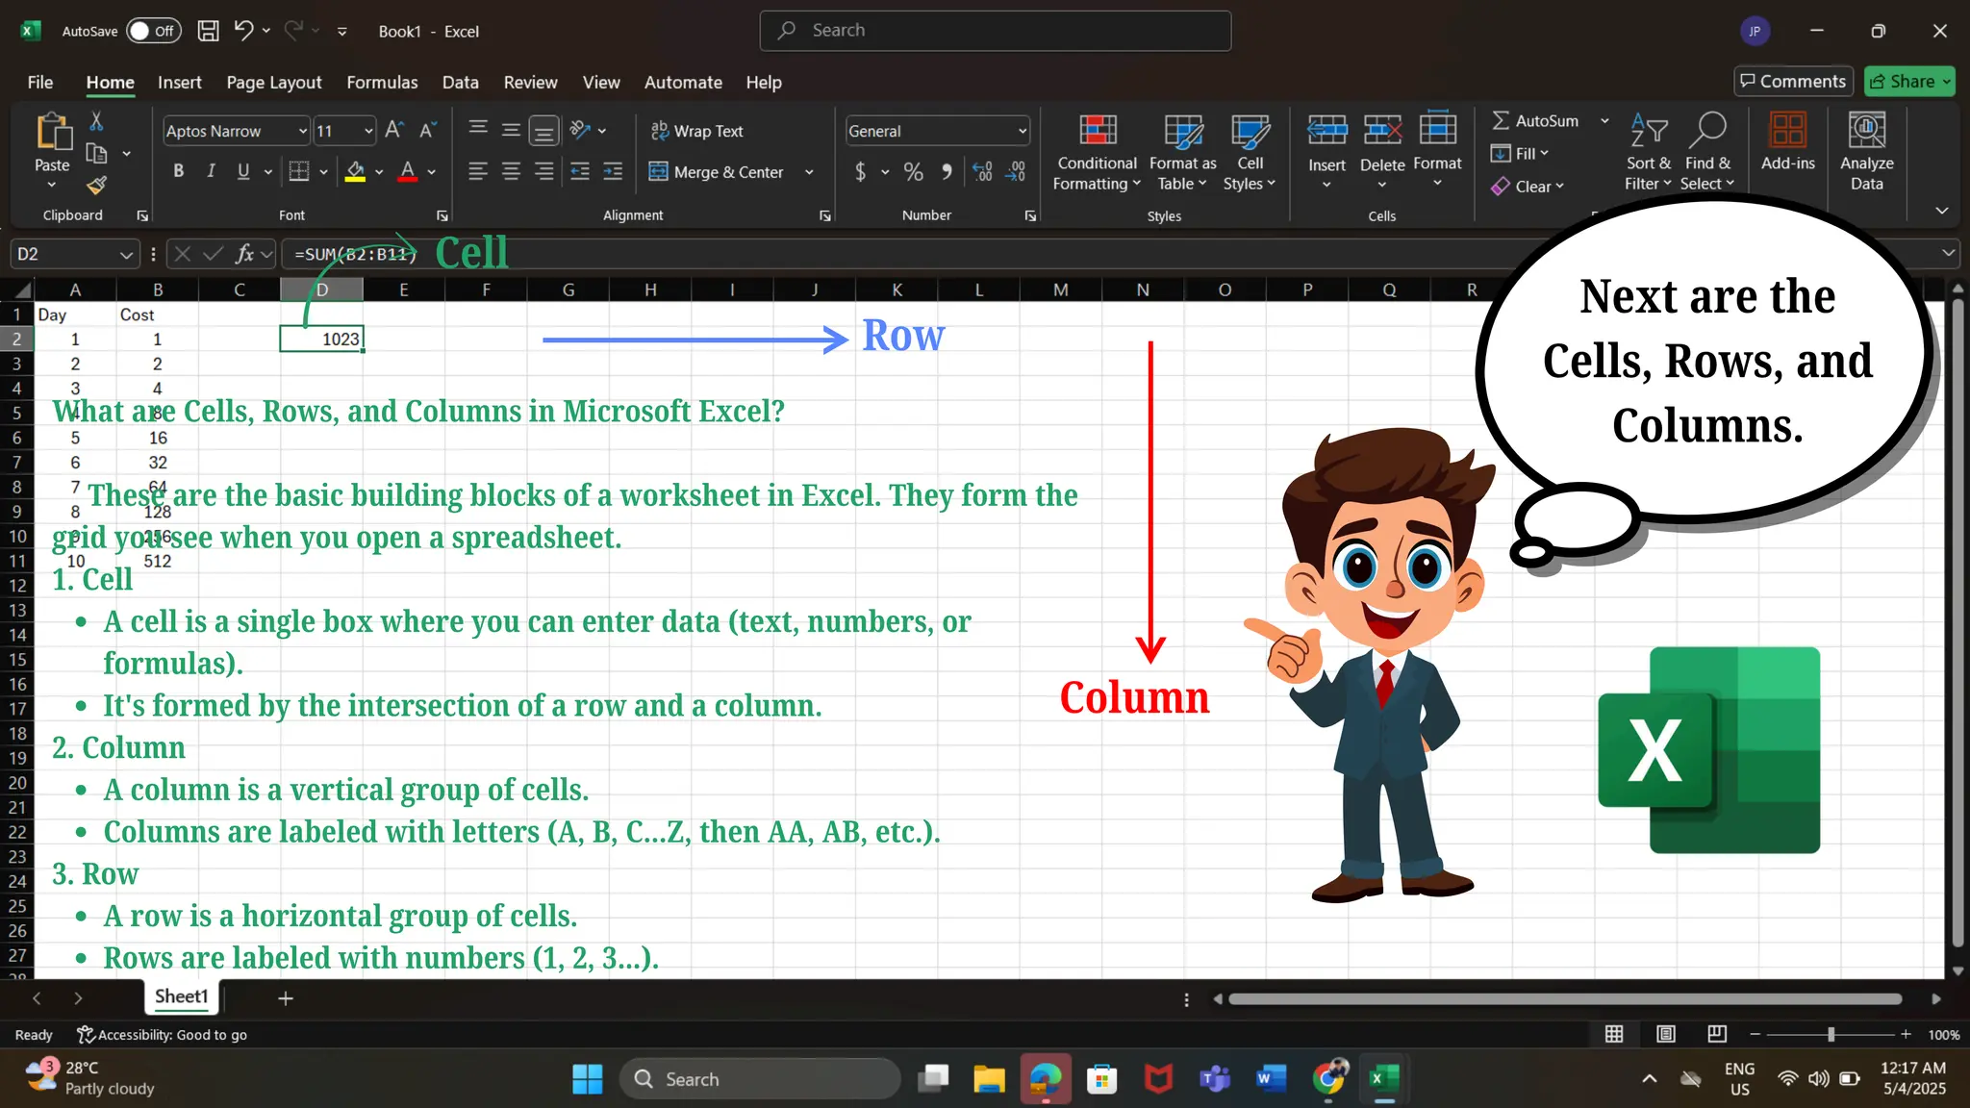The width and height of the screenshot is (1970, 1108).
Task: Apply Percent Style format
Action: click(x=913, y=172)
